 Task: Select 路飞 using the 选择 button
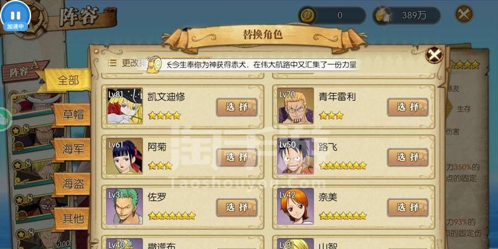click(408, 157)
